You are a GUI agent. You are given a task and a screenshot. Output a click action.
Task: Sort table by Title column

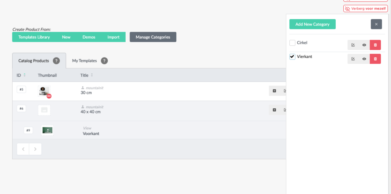(x=87, y=75)
